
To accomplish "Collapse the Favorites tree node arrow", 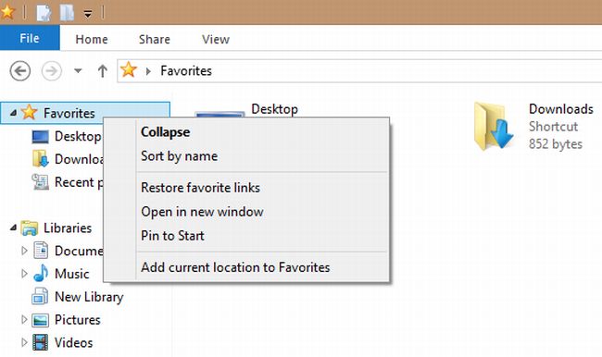I will [13, 113].
